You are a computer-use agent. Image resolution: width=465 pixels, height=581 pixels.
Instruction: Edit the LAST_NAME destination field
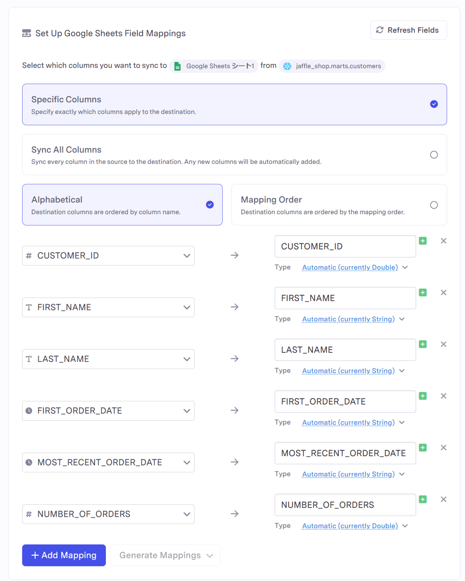(345, 350)
